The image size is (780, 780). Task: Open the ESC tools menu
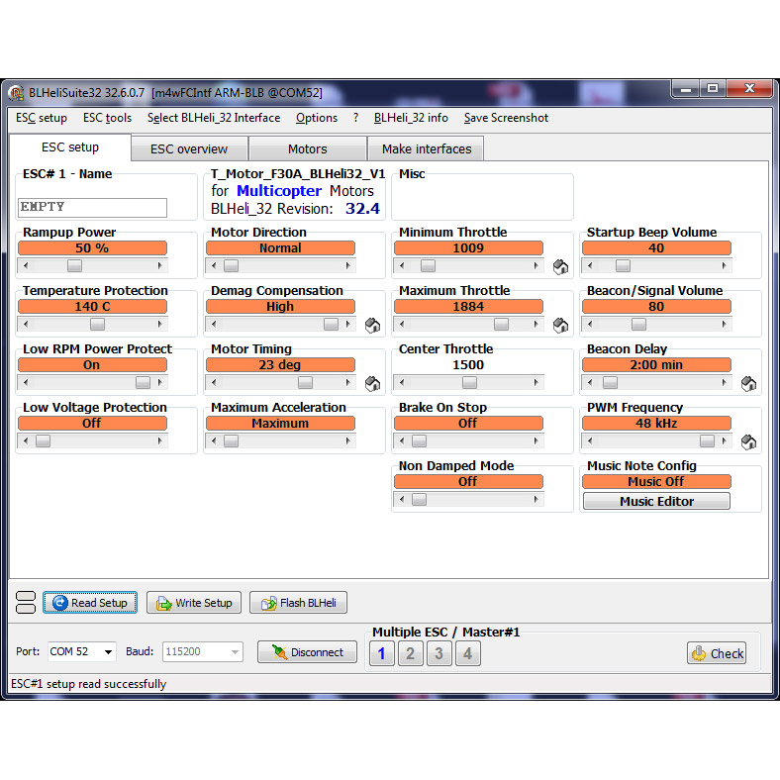pyautogui.click(x=107, y=118)
